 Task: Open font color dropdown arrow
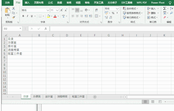pyautogui.click(x=58, y=16)
